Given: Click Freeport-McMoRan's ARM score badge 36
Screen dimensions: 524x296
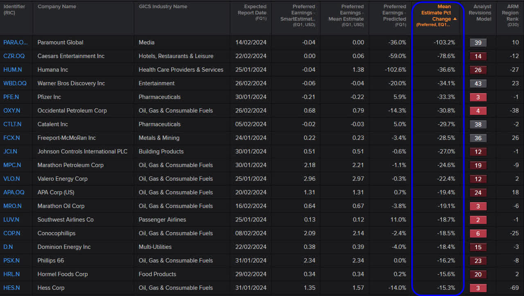Looking at the screenshot, I should coord(478,138).
